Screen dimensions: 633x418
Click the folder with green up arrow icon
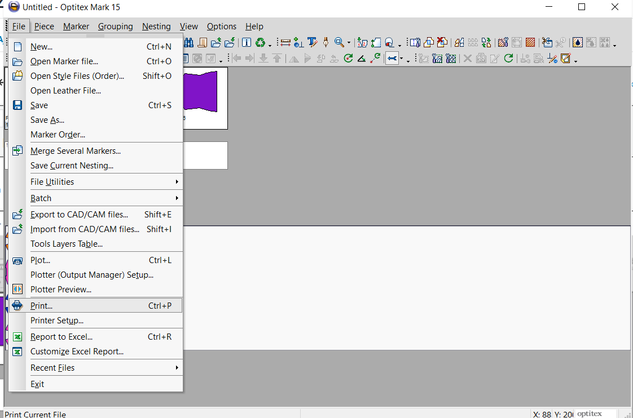[x=216, y=42]
